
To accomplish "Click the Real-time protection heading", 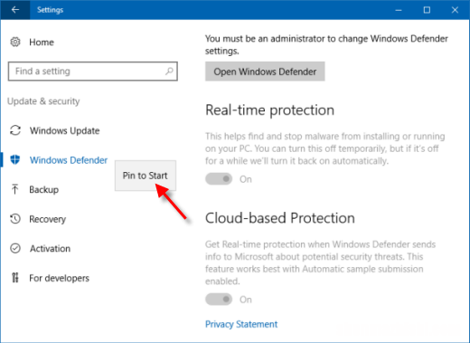I will (269, 110).
